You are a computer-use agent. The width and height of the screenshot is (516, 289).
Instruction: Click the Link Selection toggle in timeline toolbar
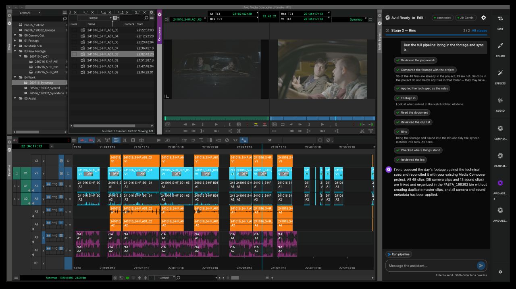click(x=116, y=140)
